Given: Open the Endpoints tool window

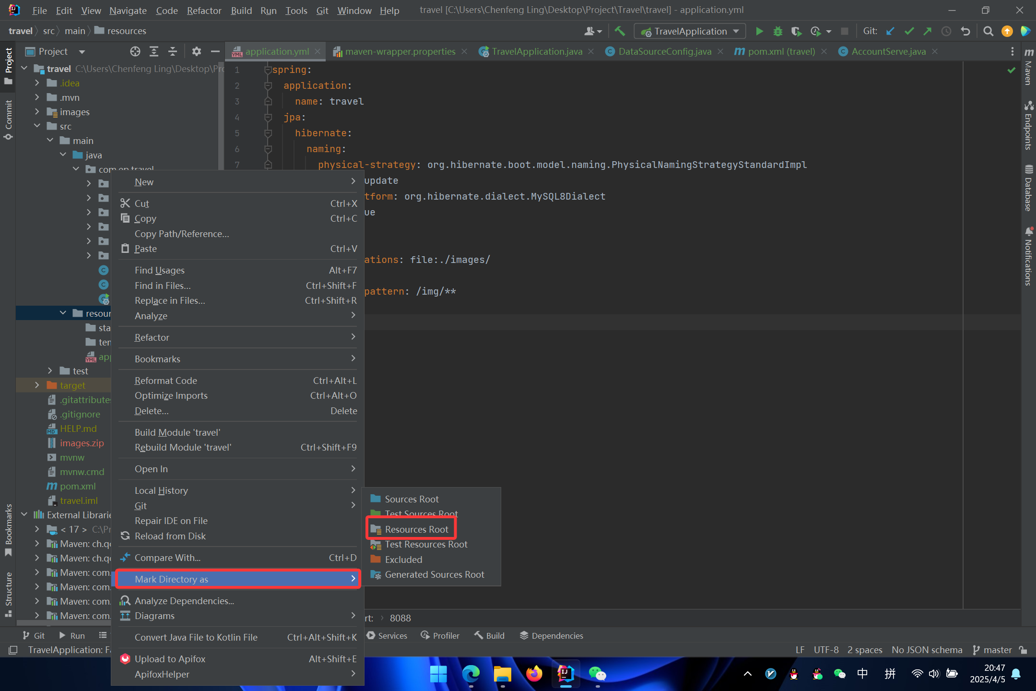Looking at the screenshot, I should [1028, 125].
